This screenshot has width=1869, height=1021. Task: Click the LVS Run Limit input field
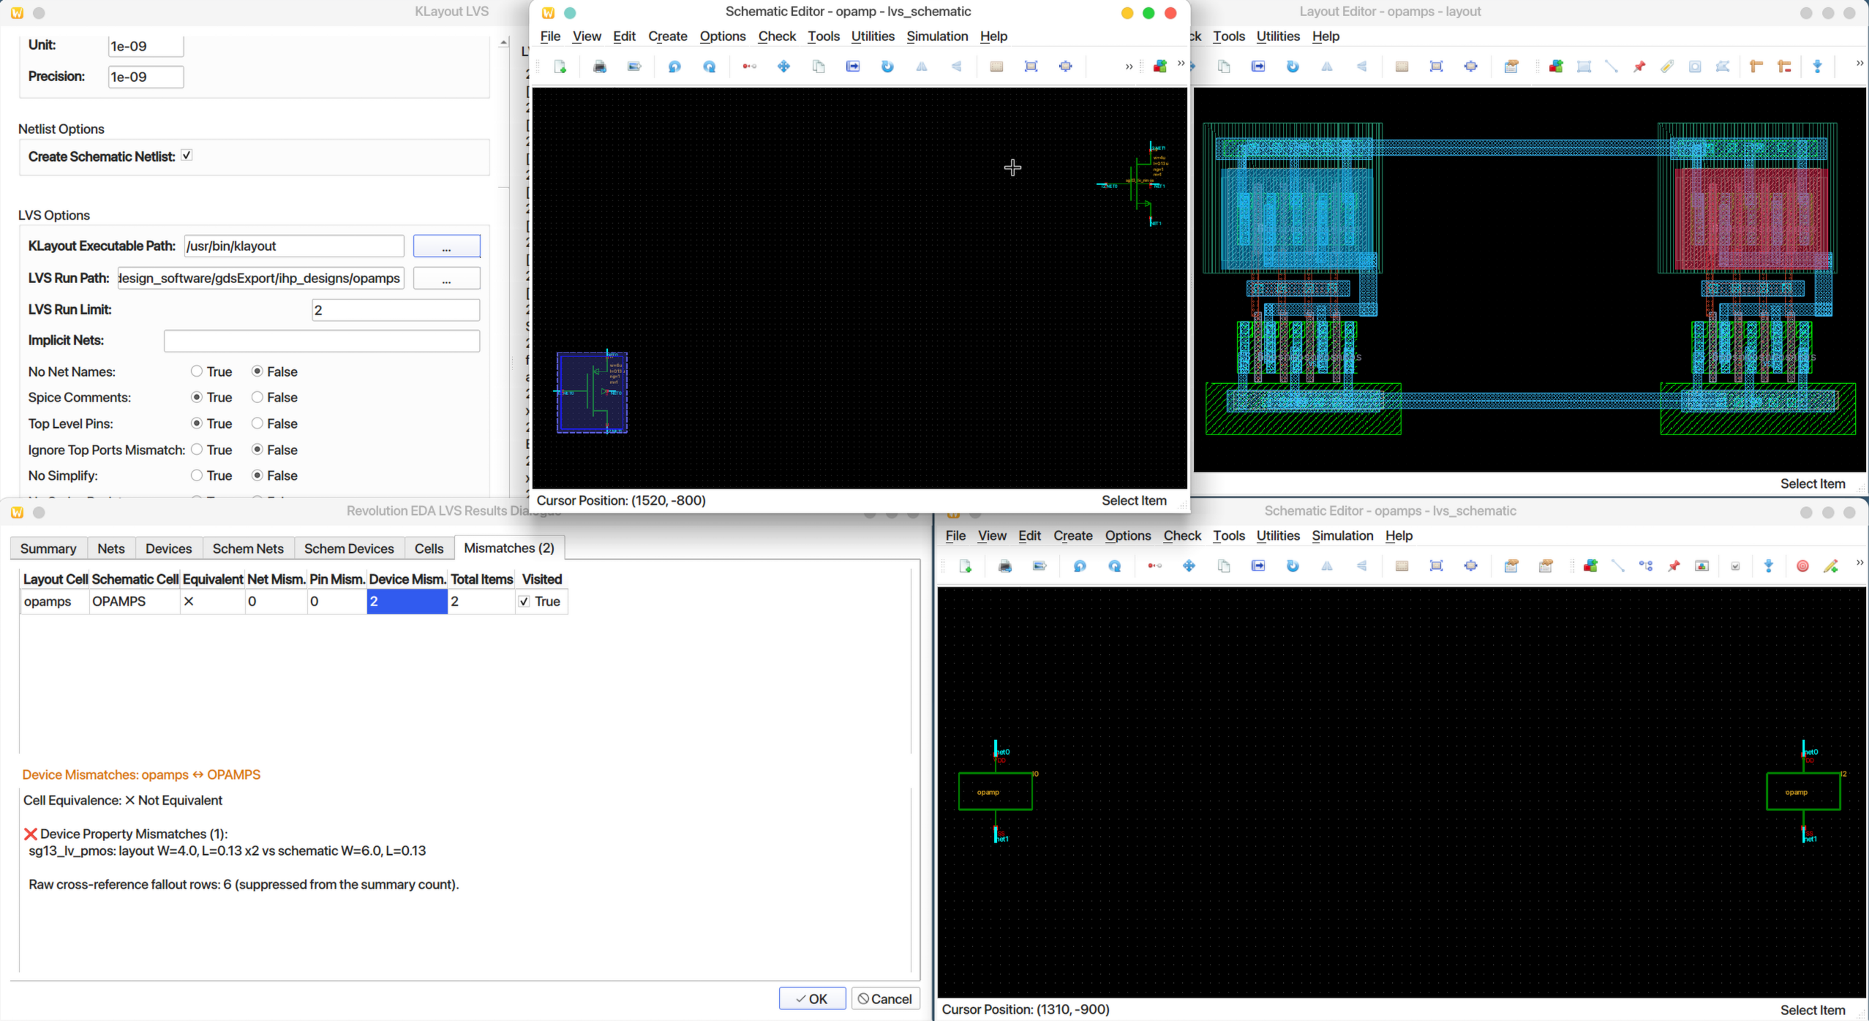pos(395,310)
